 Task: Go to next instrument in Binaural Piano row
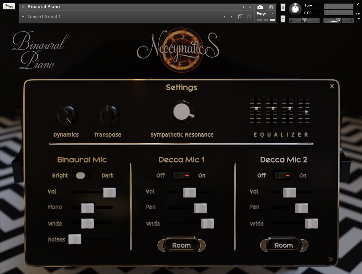(x=250, y=7)
